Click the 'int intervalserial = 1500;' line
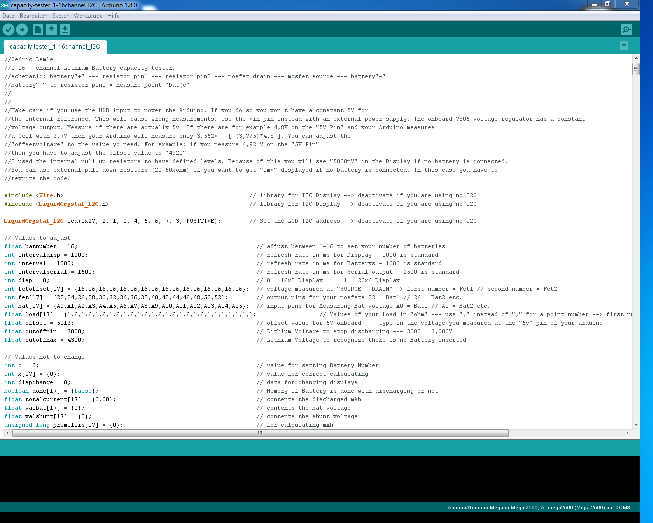653x523 pixels. click(x=50, y=272)
